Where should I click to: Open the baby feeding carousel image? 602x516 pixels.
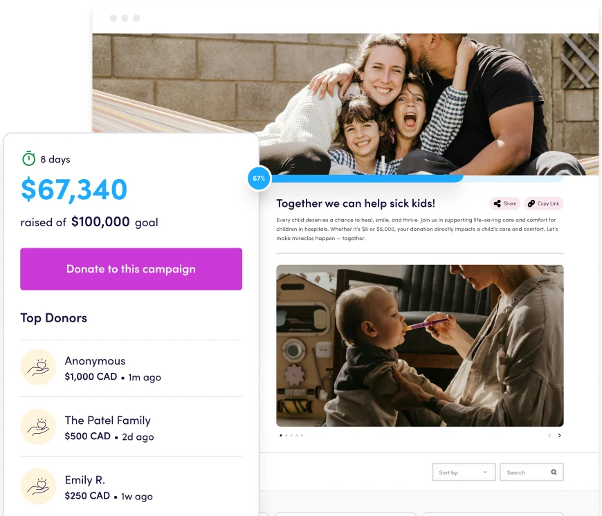(420, 346)
